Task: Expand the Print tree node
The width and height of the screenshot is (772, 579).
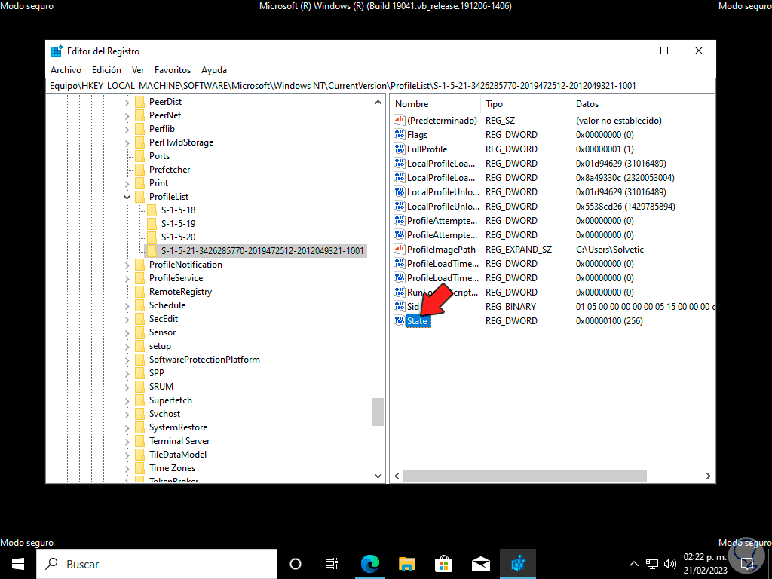Action: coord(127,183)
